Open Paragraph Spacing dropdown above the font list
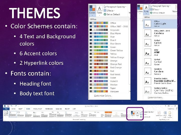The image size is (181, 135). point(160,6)
